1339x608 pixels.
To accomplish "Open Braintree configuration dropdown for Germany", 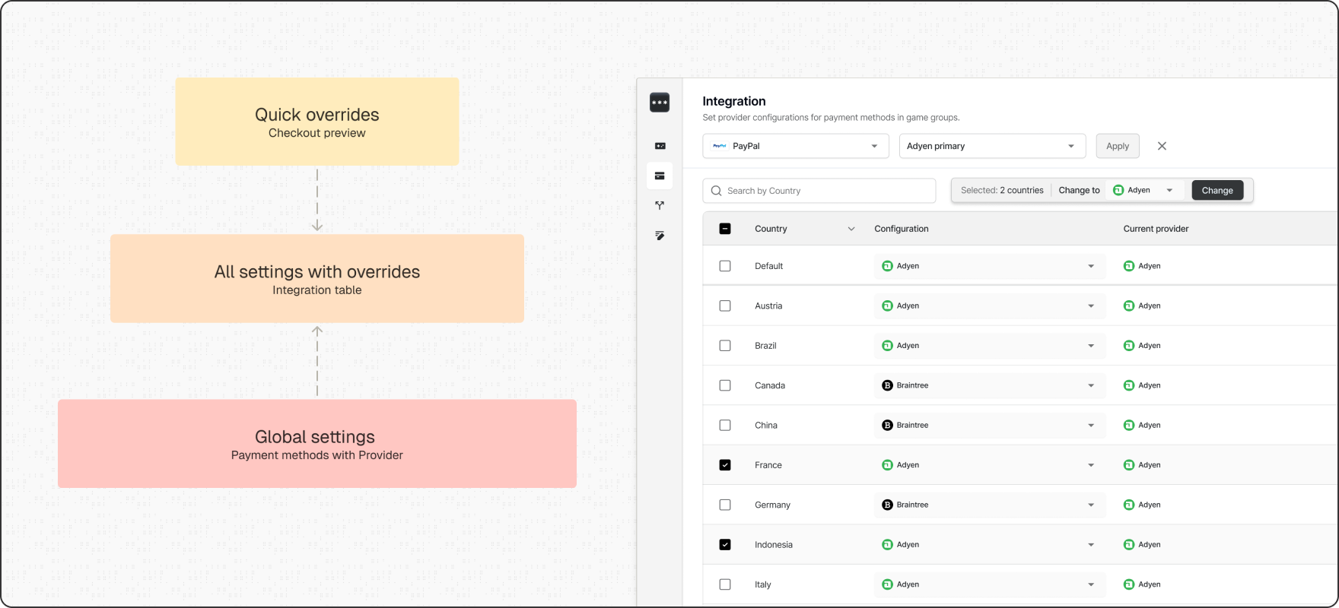I will [990, 505].
